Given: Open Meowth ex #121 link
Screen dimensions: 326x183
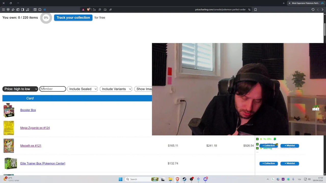Looking at the screenshot, I should click(x=31, y=146).
